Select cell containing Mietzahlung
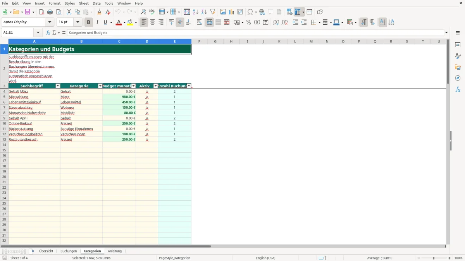The height and width of the screenshot is (261, 465). tap(34, 97)
